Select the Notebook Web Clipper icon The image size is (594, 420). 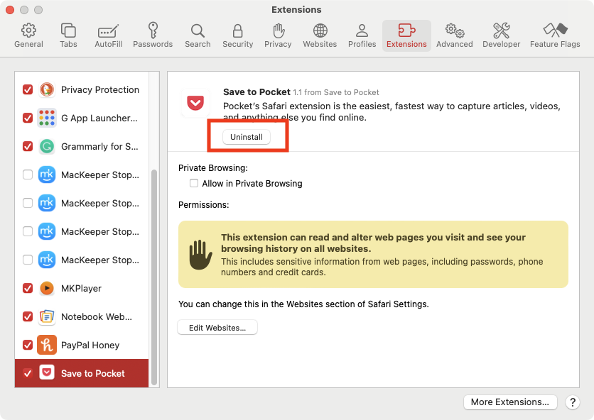tap(47, 316)
